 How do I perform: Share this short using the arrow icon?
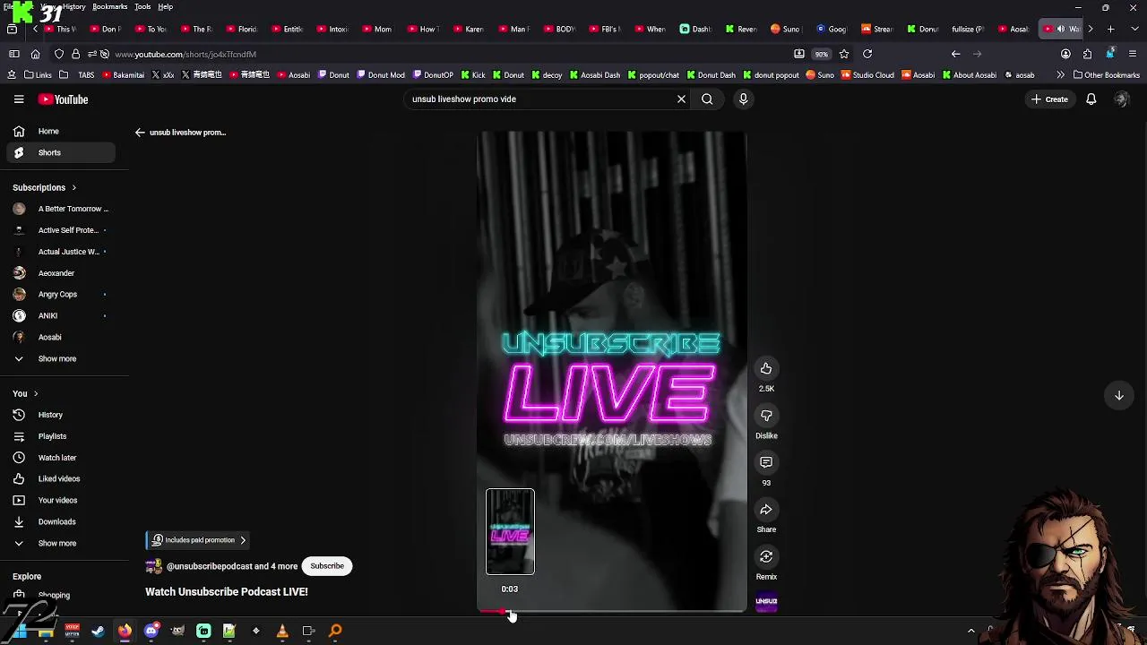(x=766, y=510)
